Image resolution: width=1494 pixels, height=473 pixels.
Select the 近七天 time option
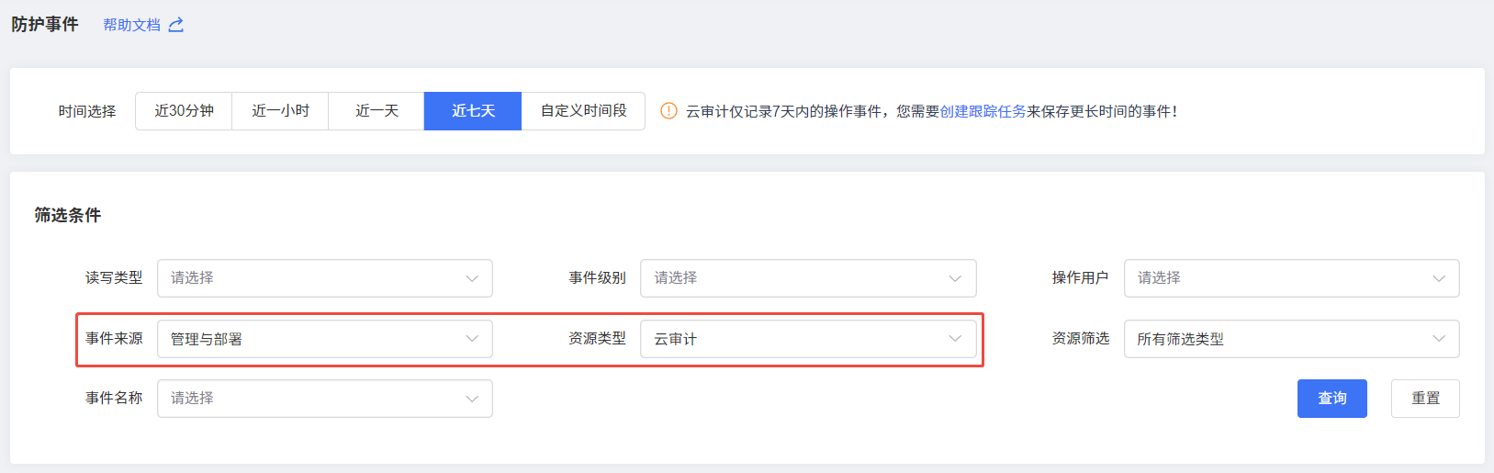(473, 111)
